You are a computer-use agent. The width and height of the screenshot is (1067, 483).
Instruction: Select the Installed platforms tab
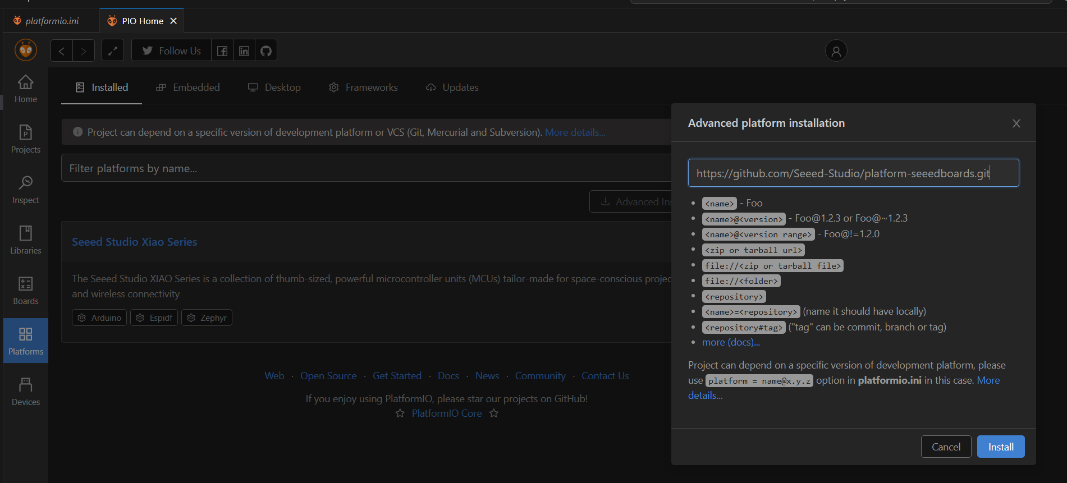coord(102,88)
